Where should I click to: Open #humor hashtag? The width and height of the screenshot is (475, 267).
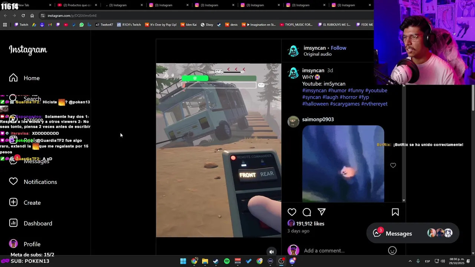[337, 90]
